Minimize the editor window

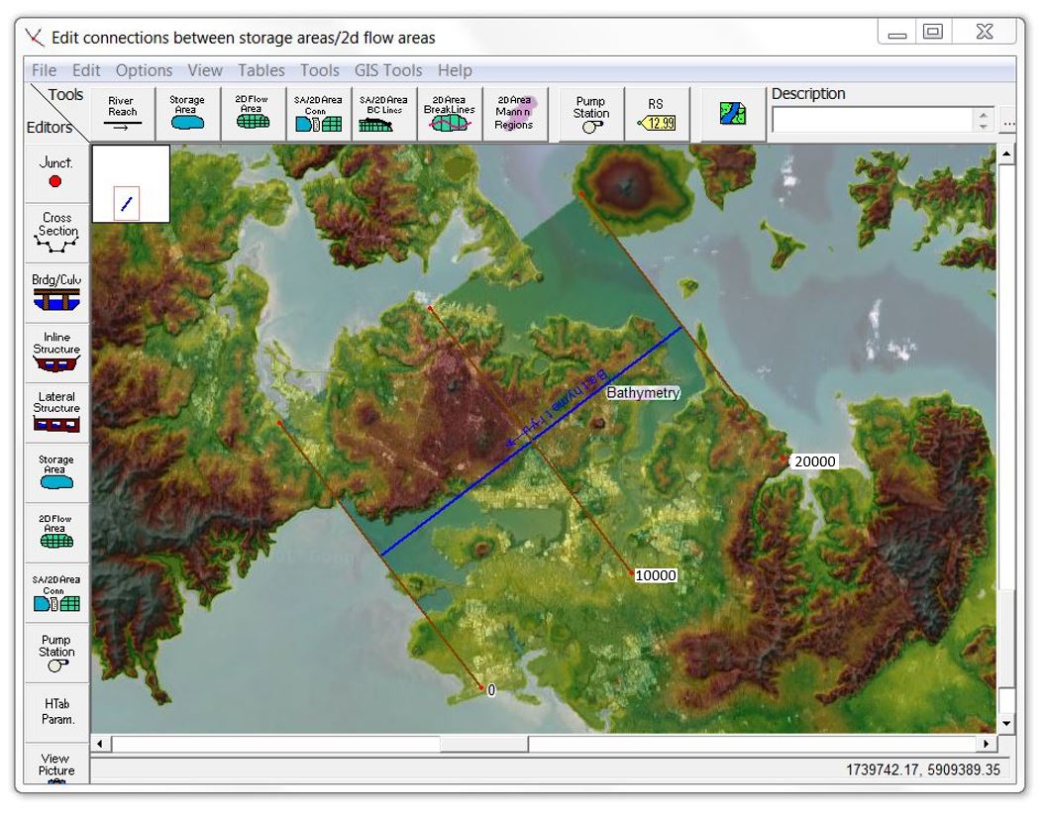click(897, 32)
